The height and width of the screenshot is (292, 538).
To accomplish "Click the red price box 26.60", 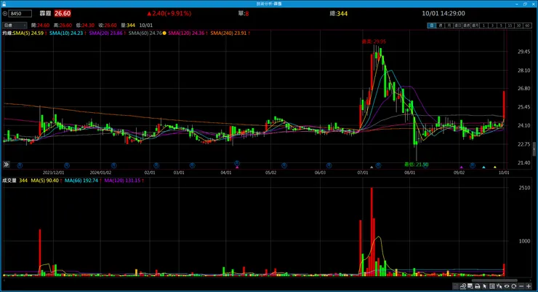I will (x=63, y=13).
